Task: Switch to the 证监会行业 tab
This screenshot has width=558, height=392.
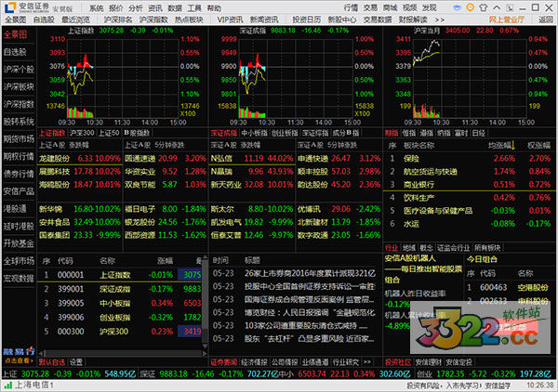Action: (453, 248)
